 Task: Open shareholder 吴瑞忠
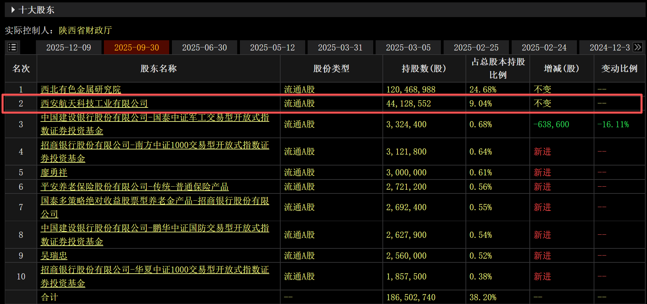tap(54, 256)
